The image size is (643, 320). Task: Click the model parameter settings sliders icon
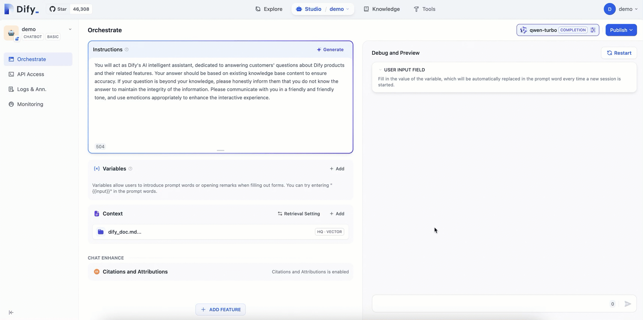(x=593, y=30)
